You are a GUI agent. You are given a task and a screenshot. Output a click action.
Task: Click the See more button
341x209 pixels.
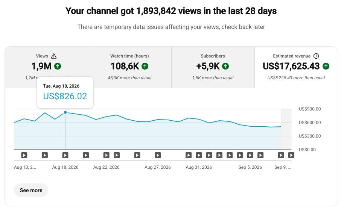pos(31,190)
